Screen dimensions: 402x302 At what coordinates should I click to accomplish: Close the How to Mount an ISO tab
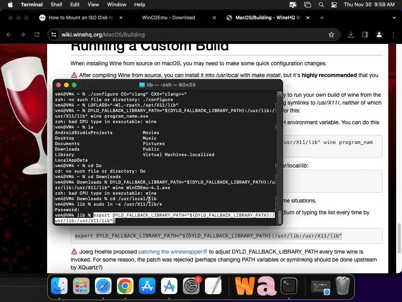(x=121, y=18)
